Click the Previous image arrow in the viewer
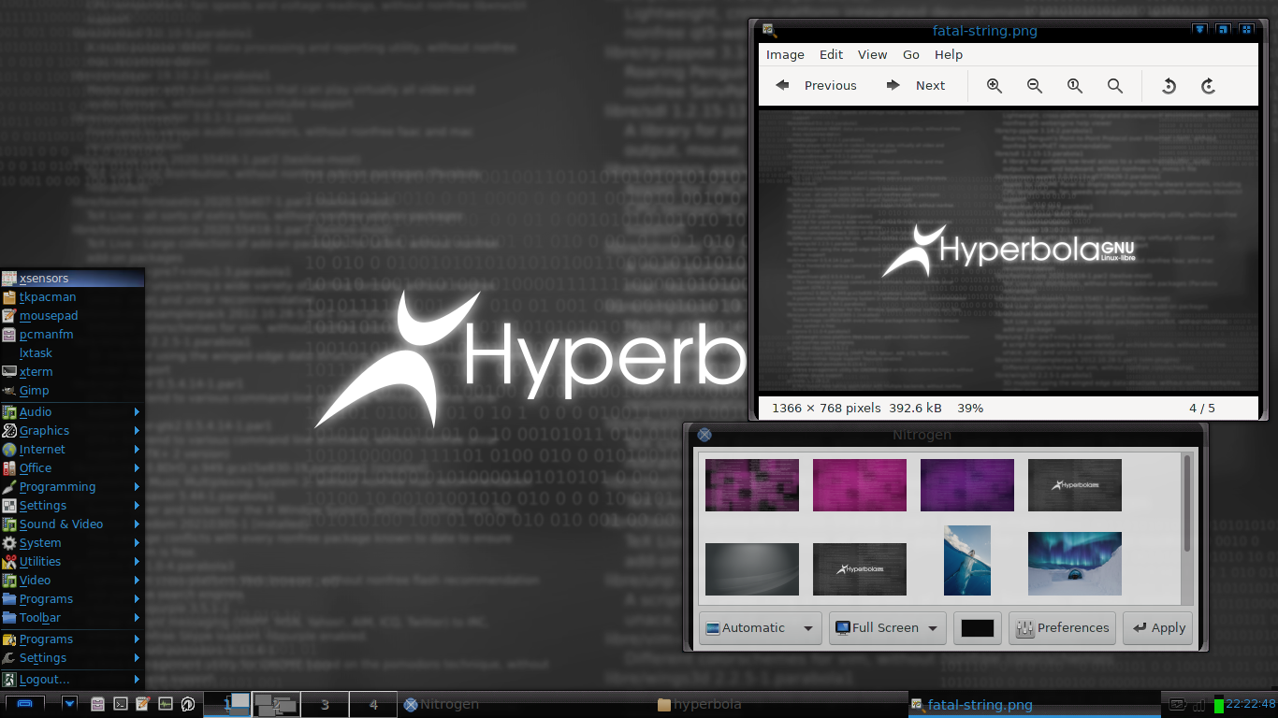The image size is (1278, 718). pos(782,85)
